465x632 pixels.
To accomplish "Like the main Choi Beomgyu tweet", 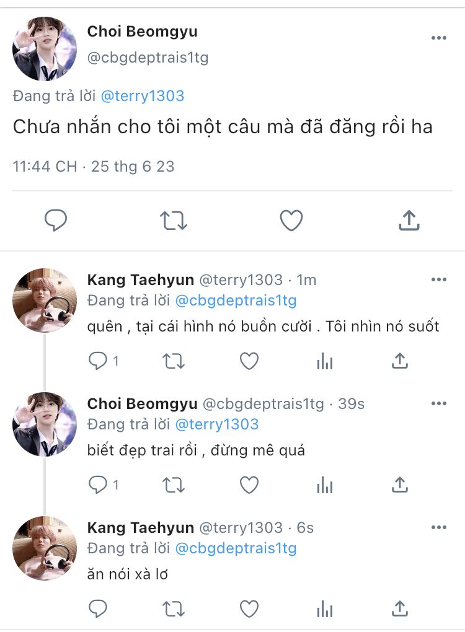I will [291, 221].
